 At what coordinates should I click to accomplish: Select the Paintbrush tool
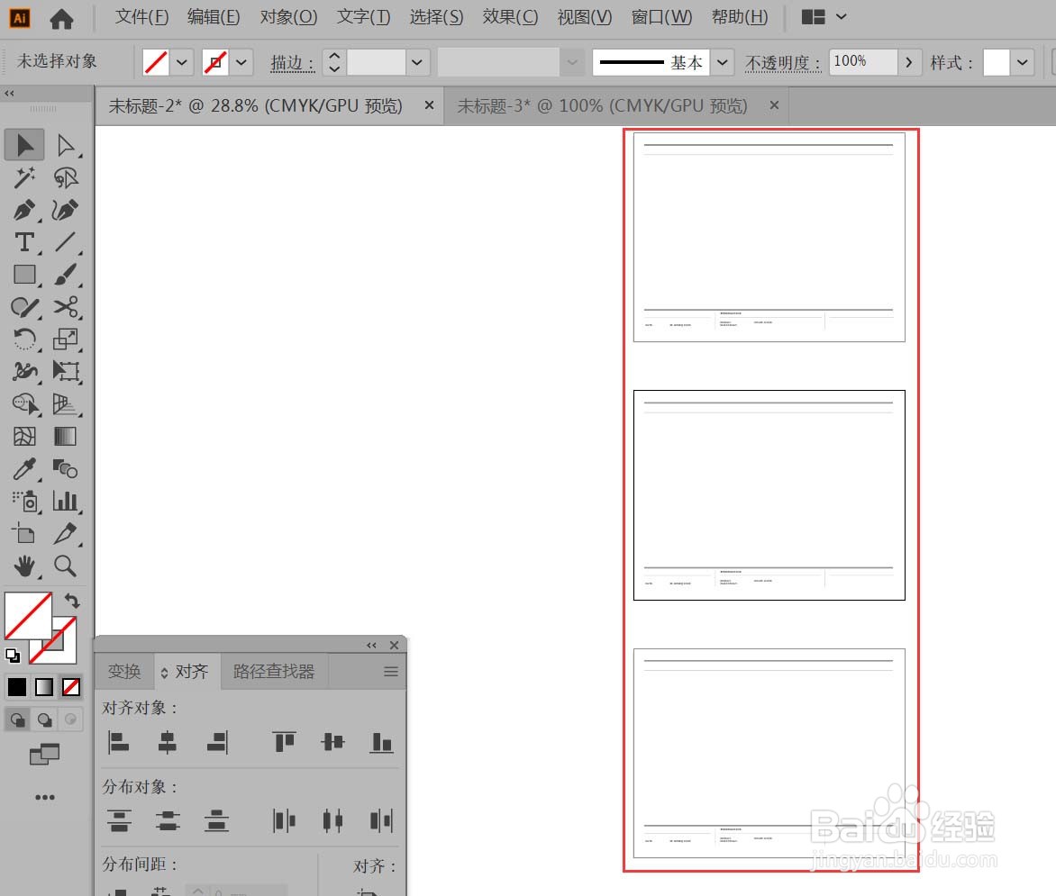[x=66, y=275]
